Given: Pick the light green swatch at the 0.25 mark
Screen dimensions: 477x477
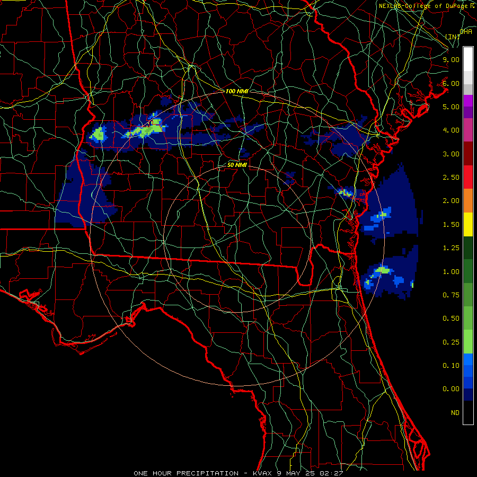Looking at the screenshot, I should pos(468,342).
